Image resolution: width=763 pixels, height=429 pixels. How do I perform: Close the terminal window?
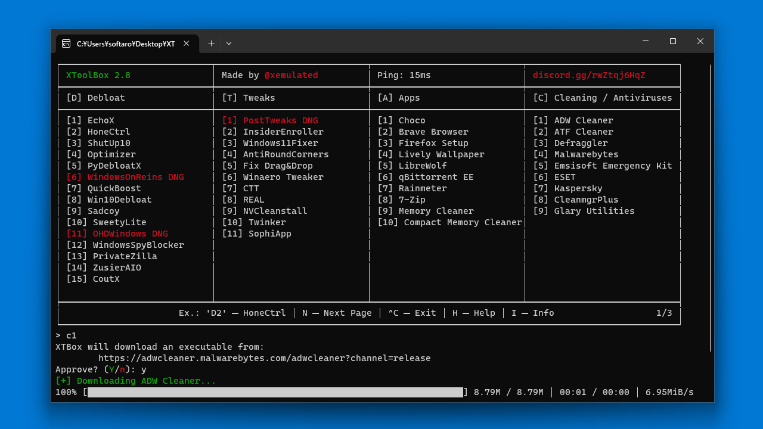pos(700,41)
